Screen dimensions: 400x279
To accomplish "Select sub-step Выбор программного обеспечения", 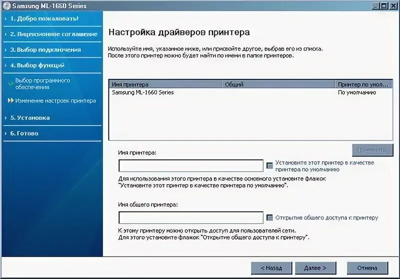I will 42,83.
